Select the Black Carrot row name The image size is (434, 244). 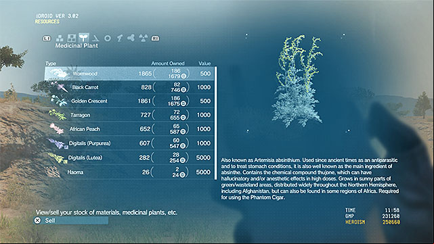[x=85, y=87]
